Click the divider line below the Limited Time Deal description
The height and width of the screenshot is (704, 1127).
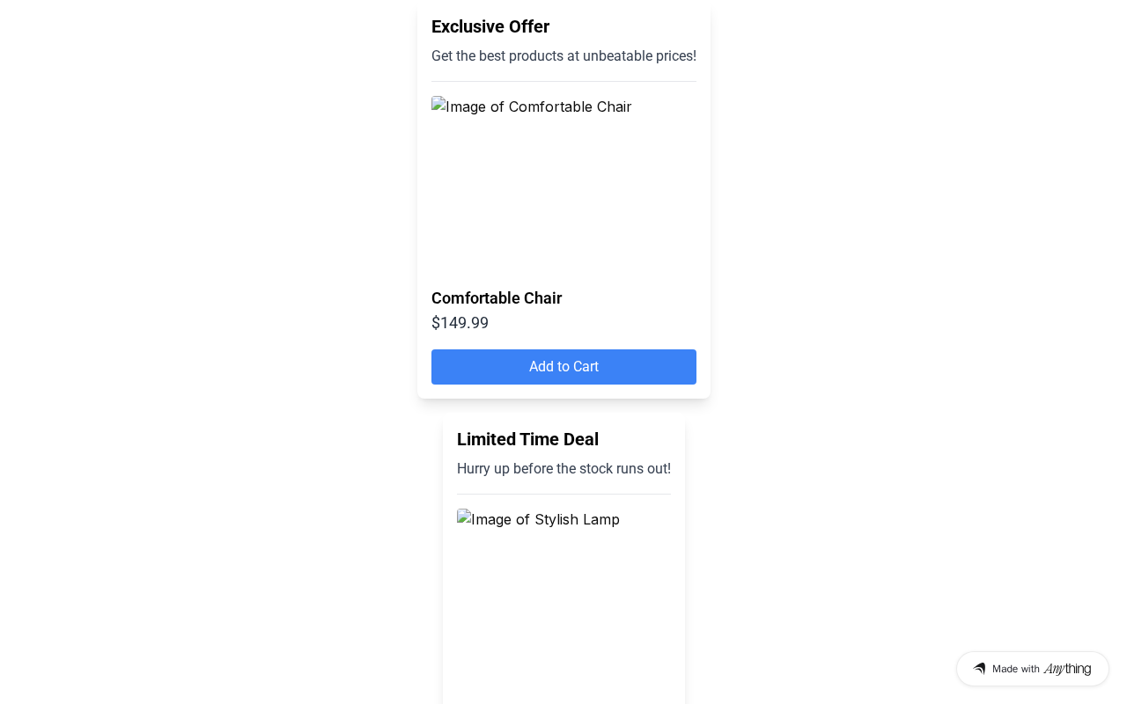point(563,494)
